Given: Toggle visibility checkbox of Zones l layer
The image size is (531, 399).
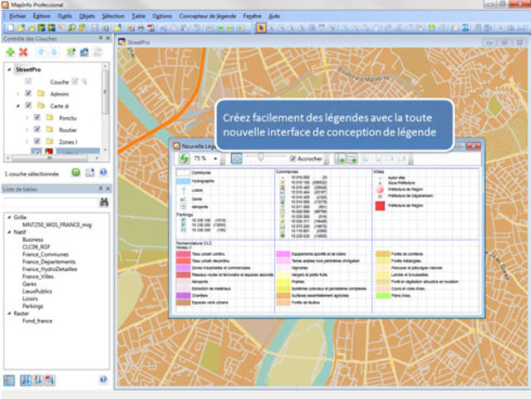Looking at the screenshot, I should tap(37, 141).
